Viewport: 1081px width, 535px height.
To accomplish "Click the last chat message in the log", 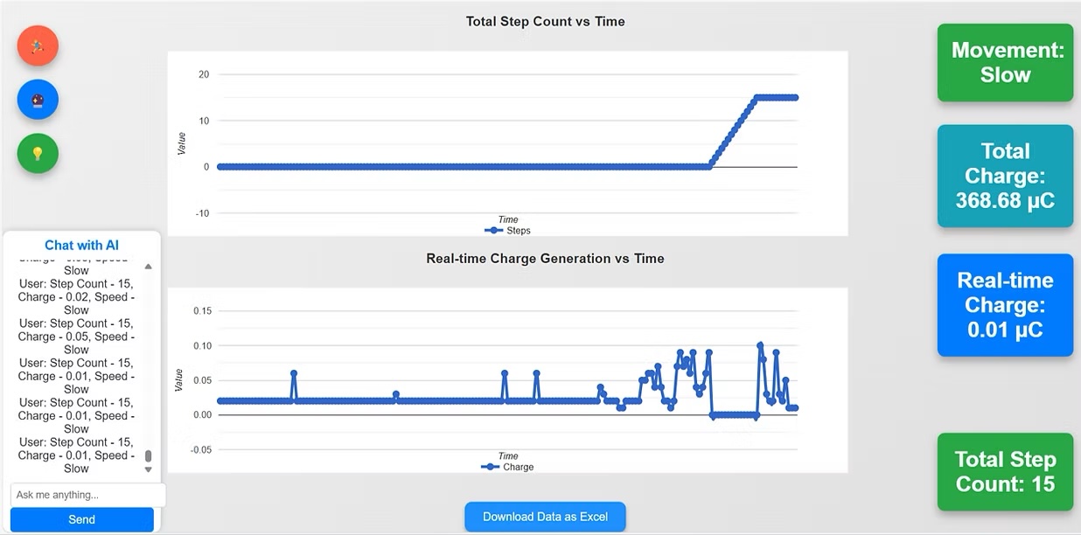I will point(76,455).
